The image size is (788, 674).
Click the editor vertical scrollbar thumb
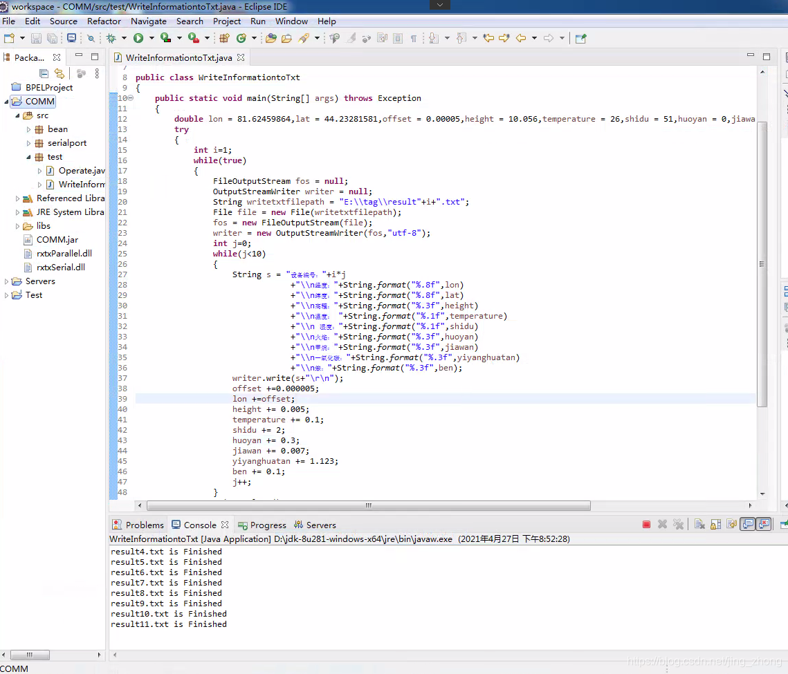click(x=762, y=263)
